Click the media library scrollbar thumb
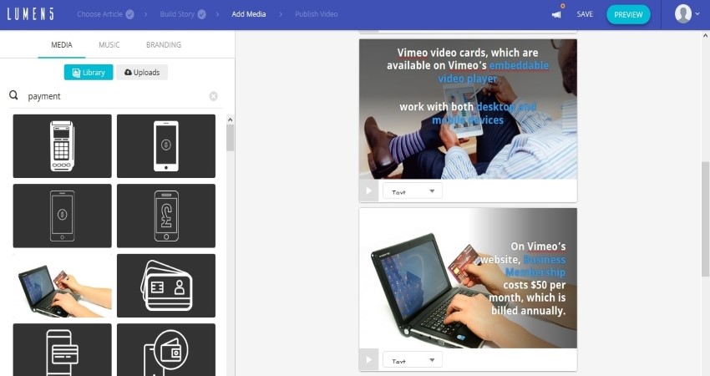This screenshot has height=376, width=710. tap(230, 138)
